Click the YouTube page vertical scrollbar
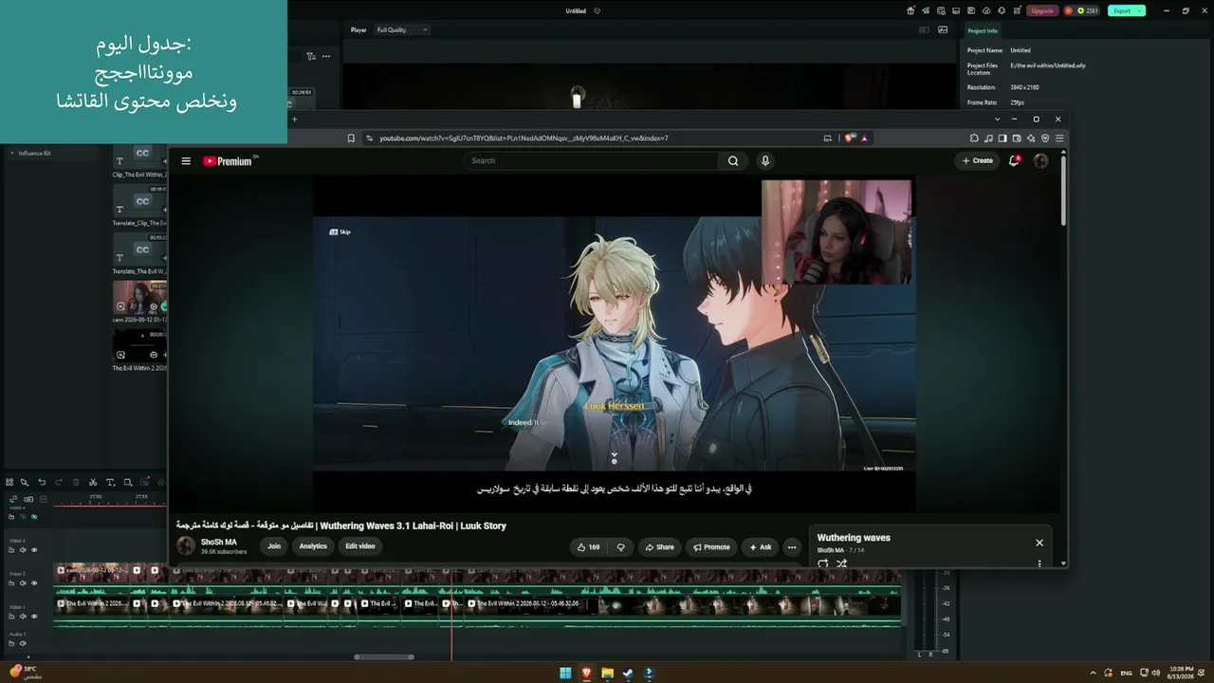Viewport: 1214px width, 683px height. (1063, 192)
